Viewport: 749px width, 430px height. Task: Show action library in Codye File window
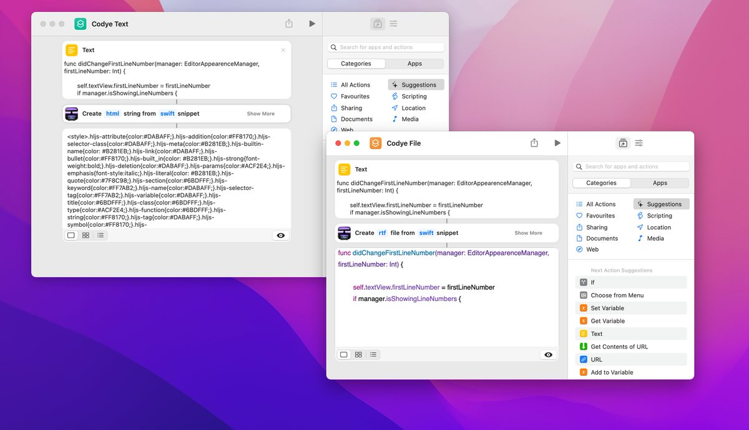click(623, 143)
